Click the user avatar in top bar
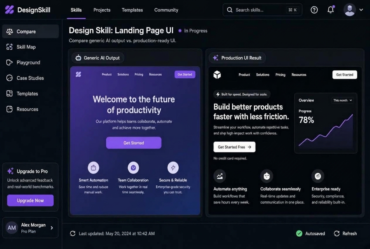The image size is (370, 249). (x=350, y=10)
